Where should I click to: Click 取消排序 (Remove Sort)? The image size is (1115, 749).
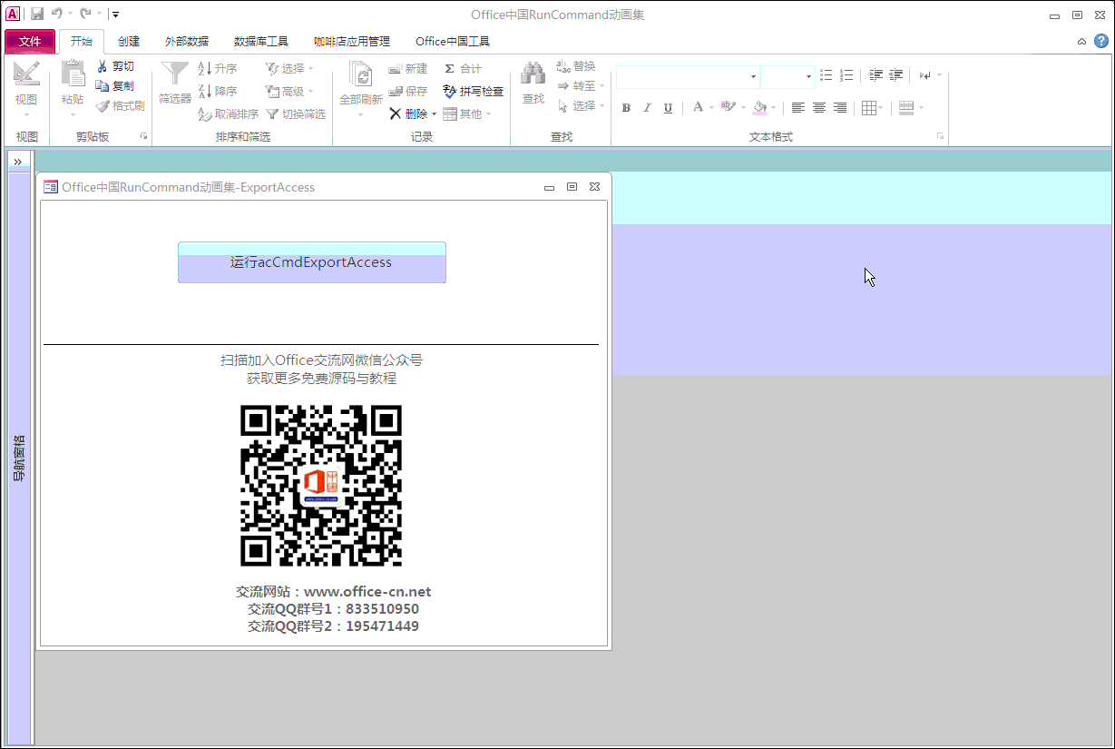tap(229, 114)
